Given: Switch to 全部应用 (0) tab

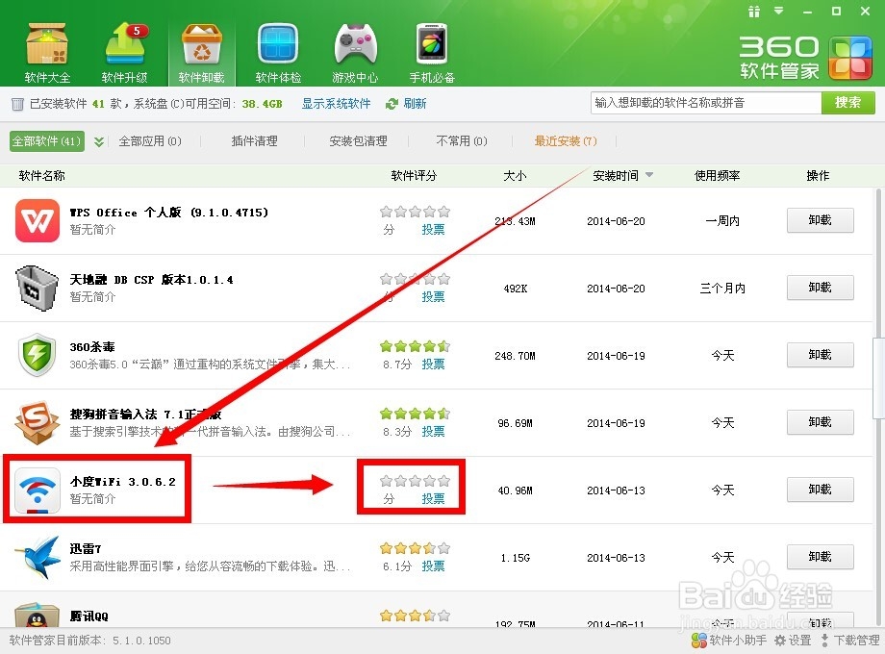Looking at the screenshot, I should (x=150, y=141).
